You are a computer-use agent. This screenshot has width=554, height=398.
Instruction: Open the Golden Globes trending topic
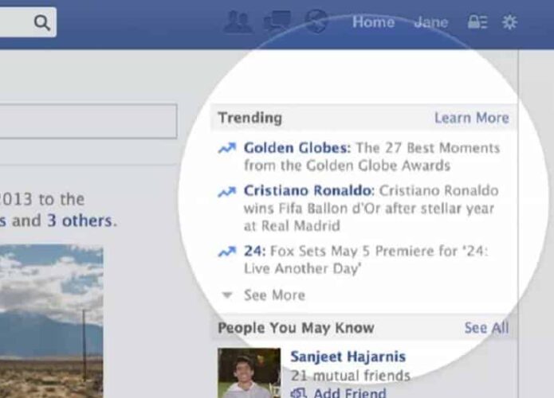click(297, 147)
